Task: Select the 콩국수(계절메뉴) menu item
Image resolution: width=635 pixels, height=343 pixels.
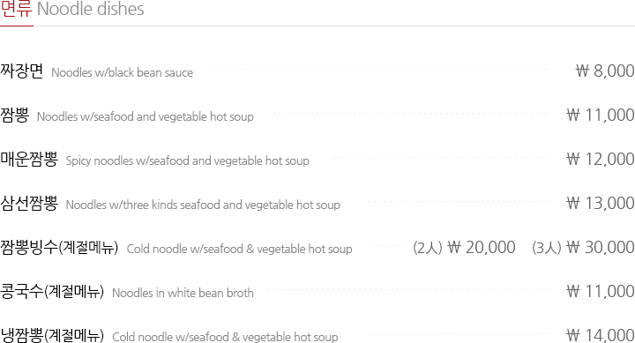Action: tap(52, 292)
